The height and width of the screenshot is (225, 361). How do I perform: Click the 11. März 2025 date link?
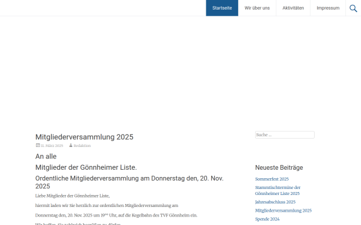52,146
